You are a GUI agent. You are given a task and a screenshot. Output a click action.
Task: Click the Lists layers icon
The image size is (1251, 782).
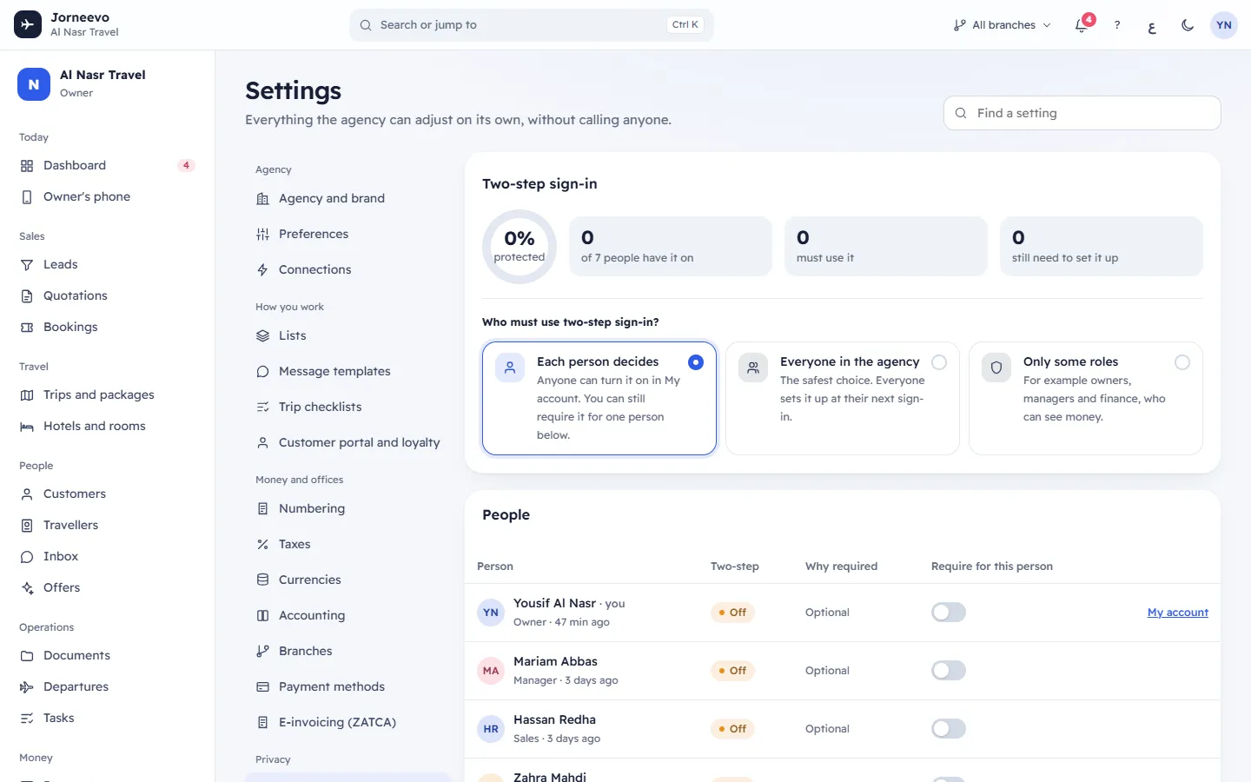pyautogui.click(x=262, y=335)
